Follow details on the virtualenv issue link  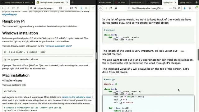(x=76, y=97)
